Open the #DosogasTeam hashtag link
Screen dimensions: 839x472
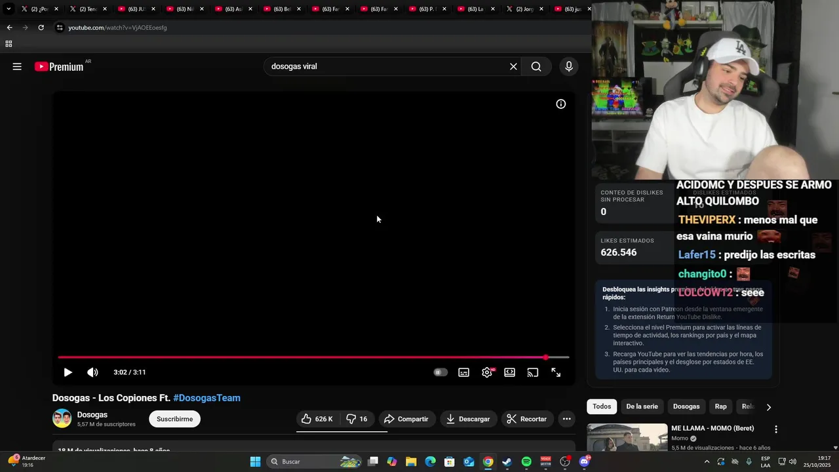(206, 398)
